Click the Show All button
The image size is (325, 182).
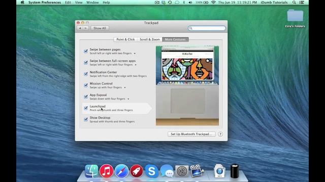click(100, 28)
